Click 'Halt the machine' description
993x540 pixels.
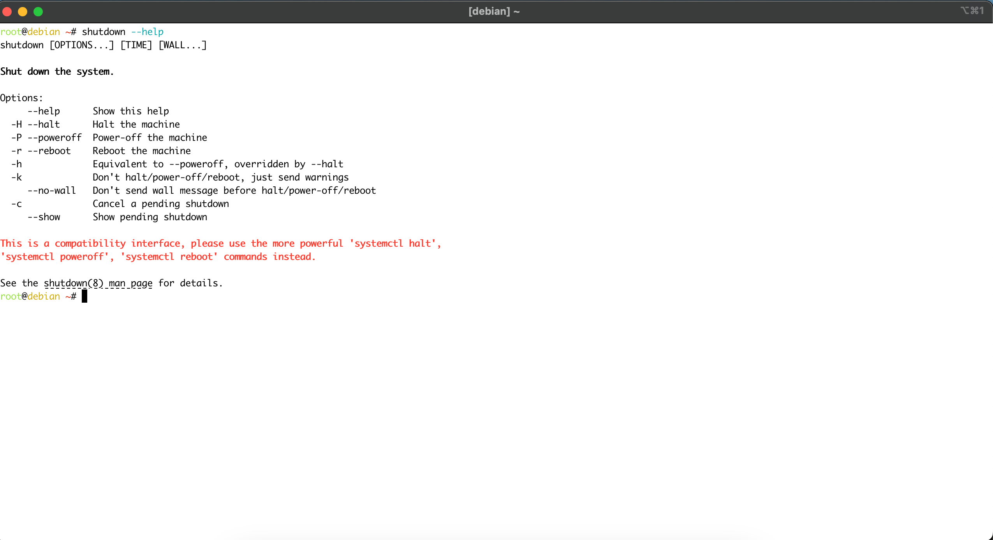click(136, 124)
